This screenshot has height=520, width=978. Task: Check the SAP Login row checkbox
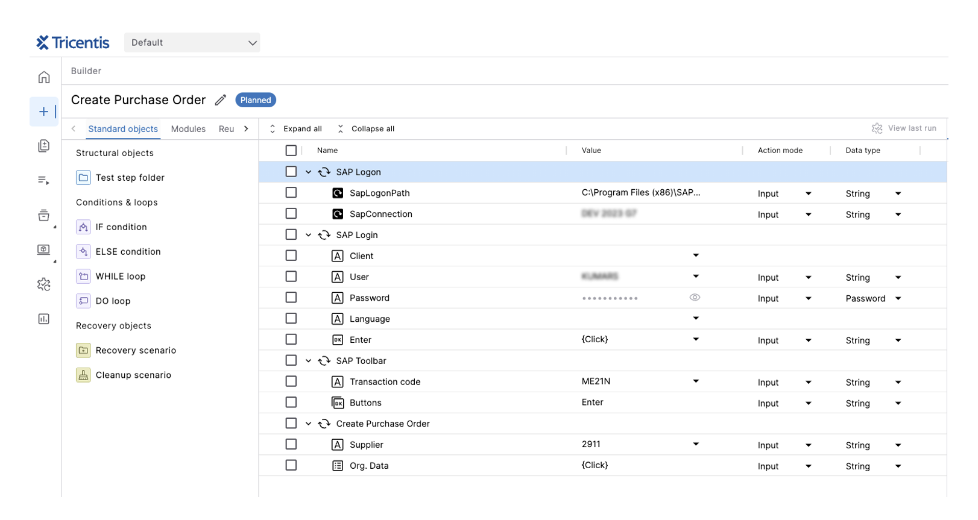(291, 234)
